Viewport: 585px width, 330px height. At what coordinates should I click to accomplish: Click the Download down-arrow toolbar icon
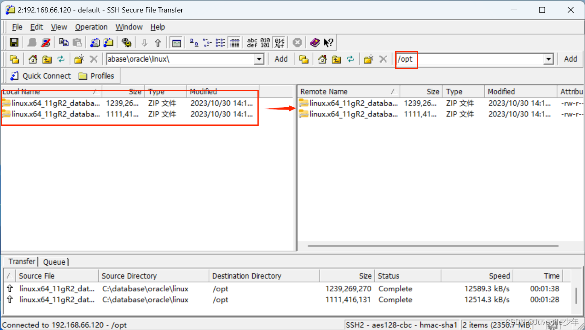tap(144, 42)
